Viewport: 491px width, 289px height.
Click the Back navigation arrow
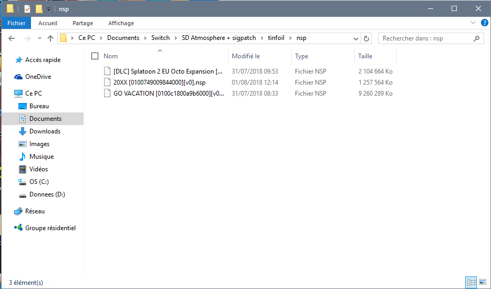tap(12, 38)
